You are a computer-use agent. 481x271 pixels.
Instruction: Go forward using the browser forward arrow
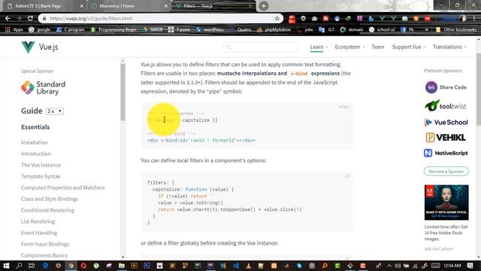tap(19, 18)
